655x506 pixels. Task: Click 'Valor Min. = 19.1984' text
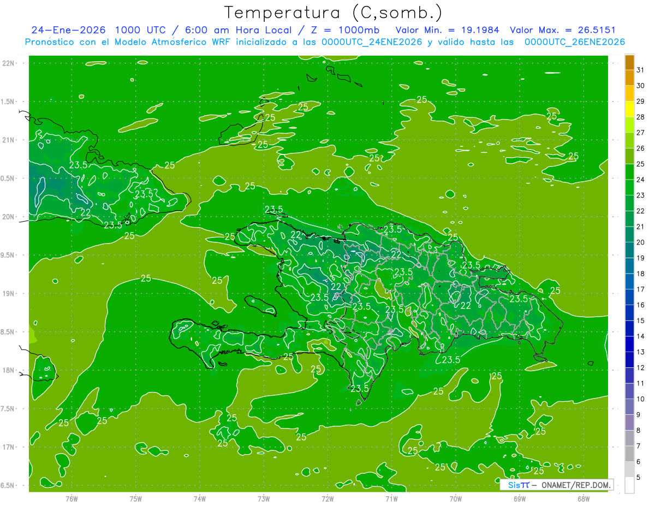[x=449, y=30]
